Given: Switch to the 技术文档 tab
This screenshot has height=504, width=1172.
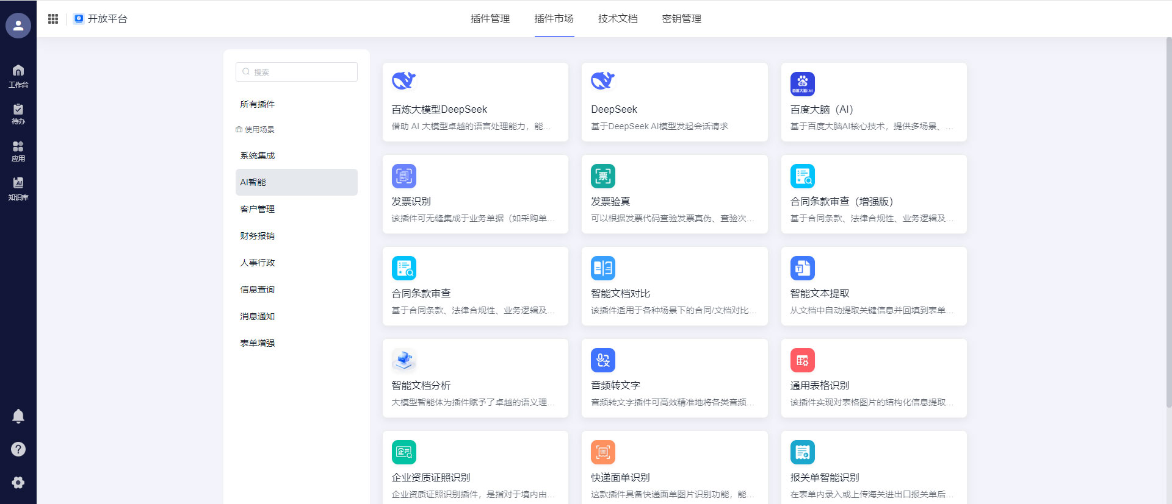Looking at the screenshot, I should click(x=617, y=19).
